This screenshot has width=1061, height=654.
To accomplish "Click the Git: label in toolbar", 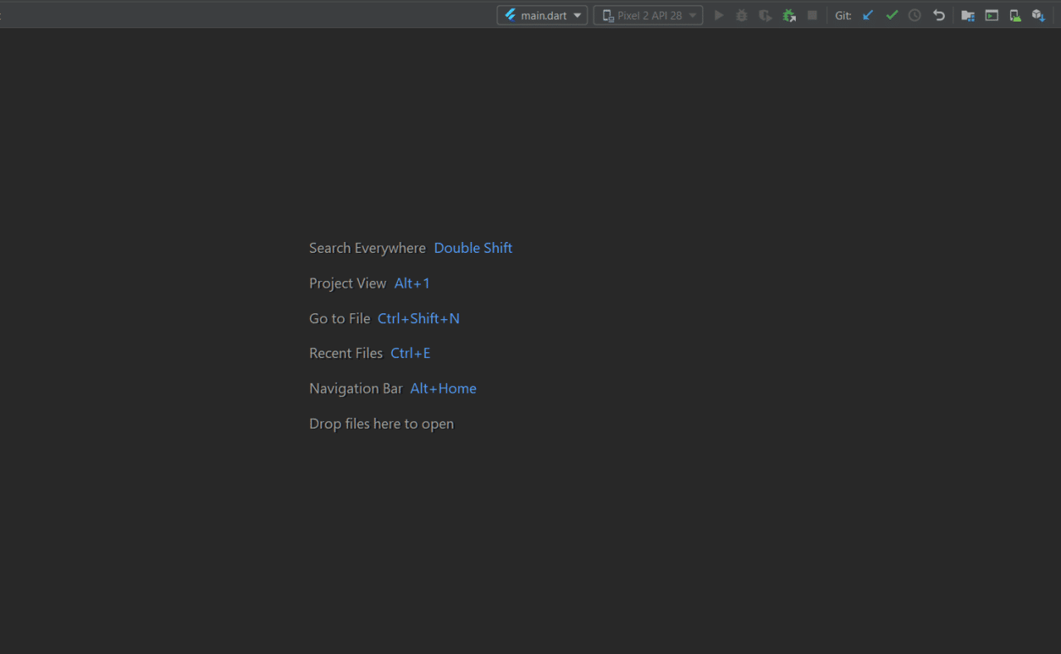I will (x=843, y=16).
